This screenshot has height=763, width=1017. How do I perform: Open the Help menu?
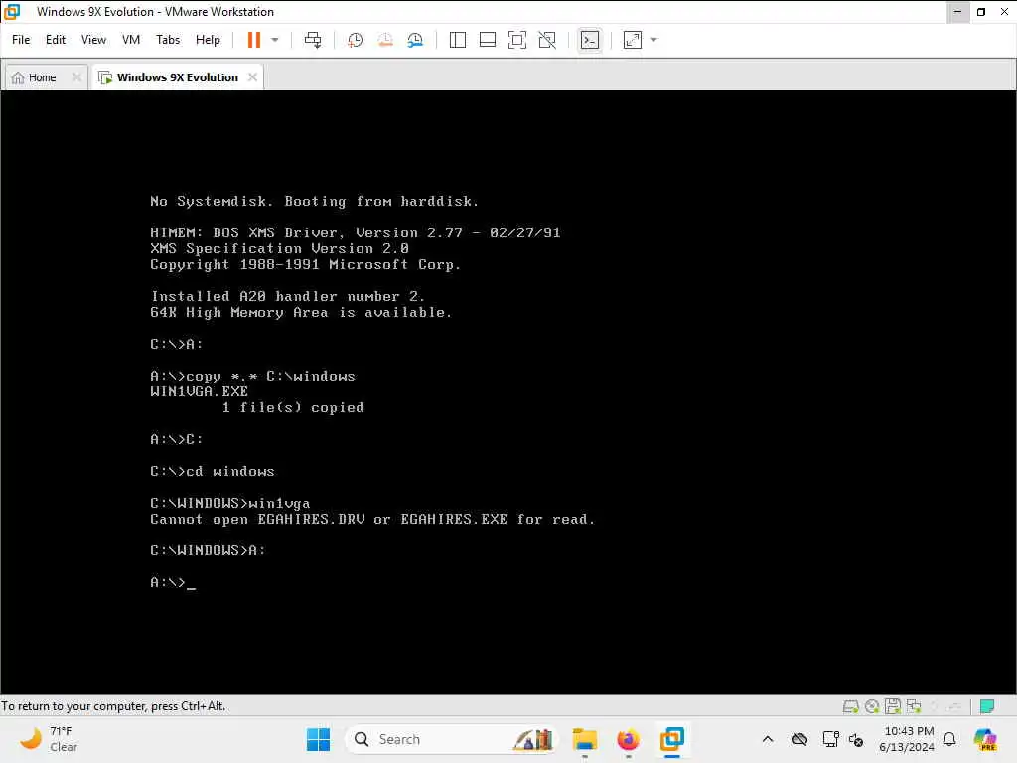pyautogui.click(x=208, y=40)
